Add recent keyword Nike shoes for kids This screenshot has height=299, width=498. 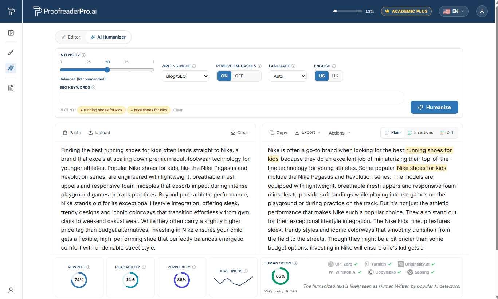[x=149, y=110]
